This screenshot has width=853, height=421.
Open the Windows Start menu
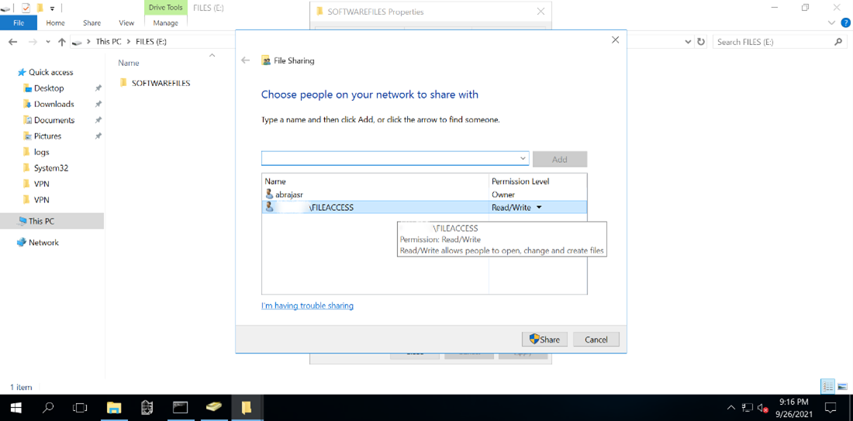[x=16, y=407]
